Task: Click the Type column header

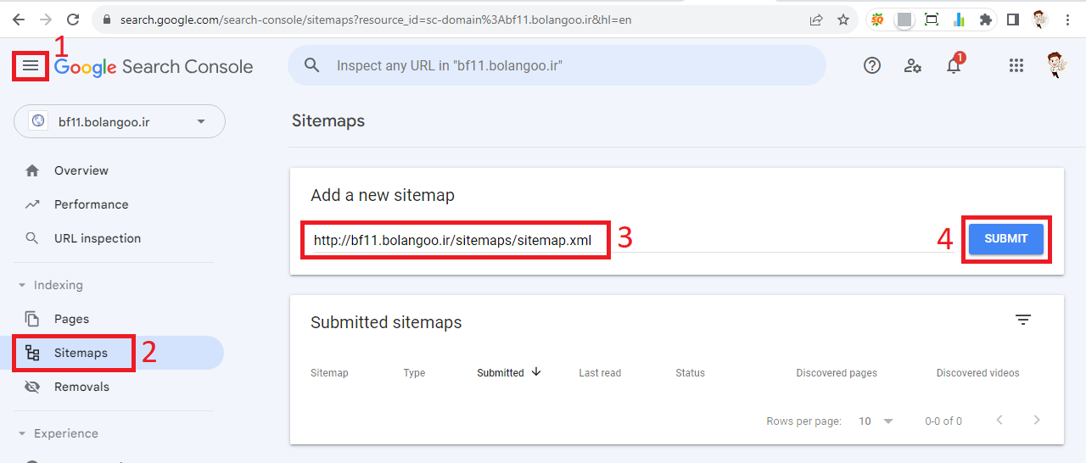Action: pos(414,373)
